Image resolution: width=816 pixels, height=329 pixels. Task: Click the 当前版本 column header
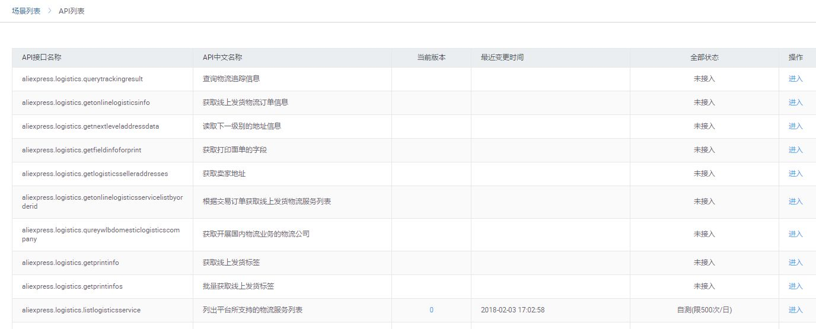(x=431, y=58)
